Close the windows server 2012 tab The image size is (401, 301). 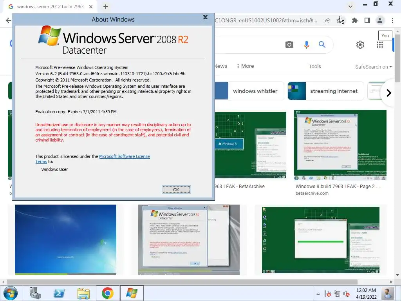tap(91, 7)
